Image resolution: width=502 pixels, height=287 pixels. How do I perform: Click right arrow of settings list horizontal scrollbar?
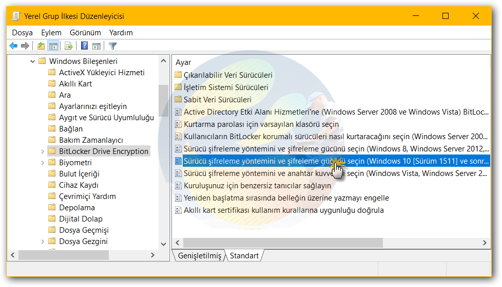tap(485, 242)
